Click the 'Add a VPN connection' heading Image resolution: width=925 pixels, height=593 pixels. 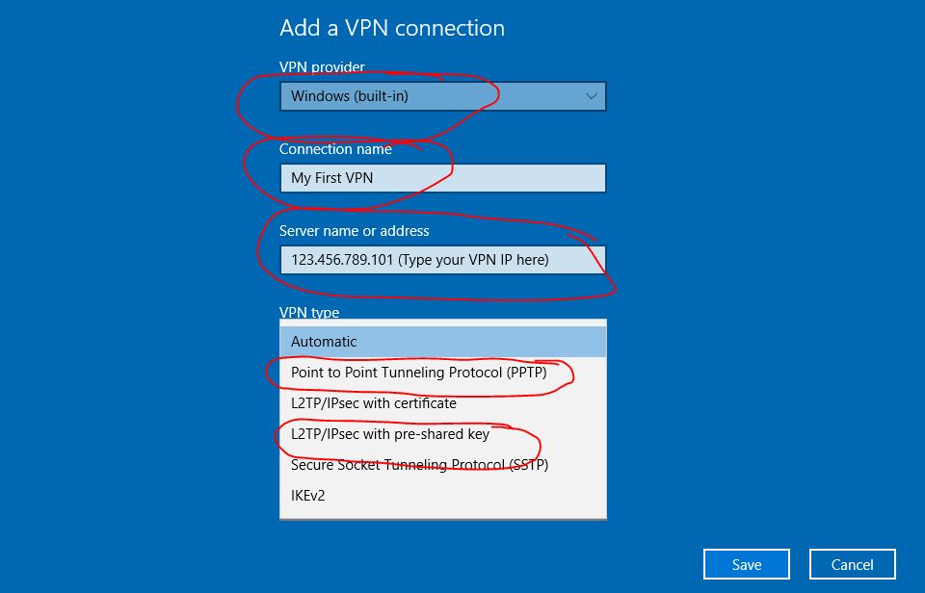pos(392,28)
